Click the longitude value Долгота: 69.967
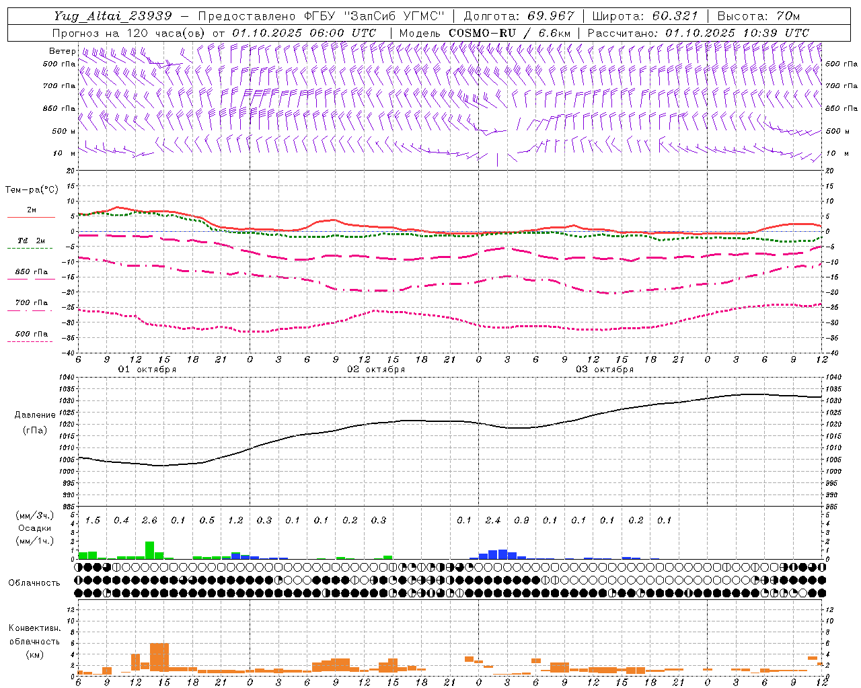 click(519, 16)
